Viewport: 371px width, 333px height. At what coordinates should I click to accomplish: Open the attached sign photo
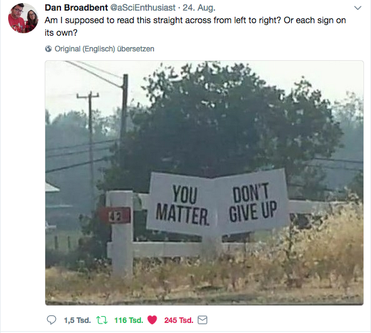point(204,183)
